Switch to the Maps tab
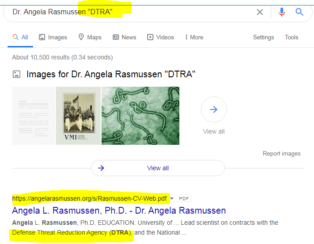314x244 pixels. (x=90, y=38)
